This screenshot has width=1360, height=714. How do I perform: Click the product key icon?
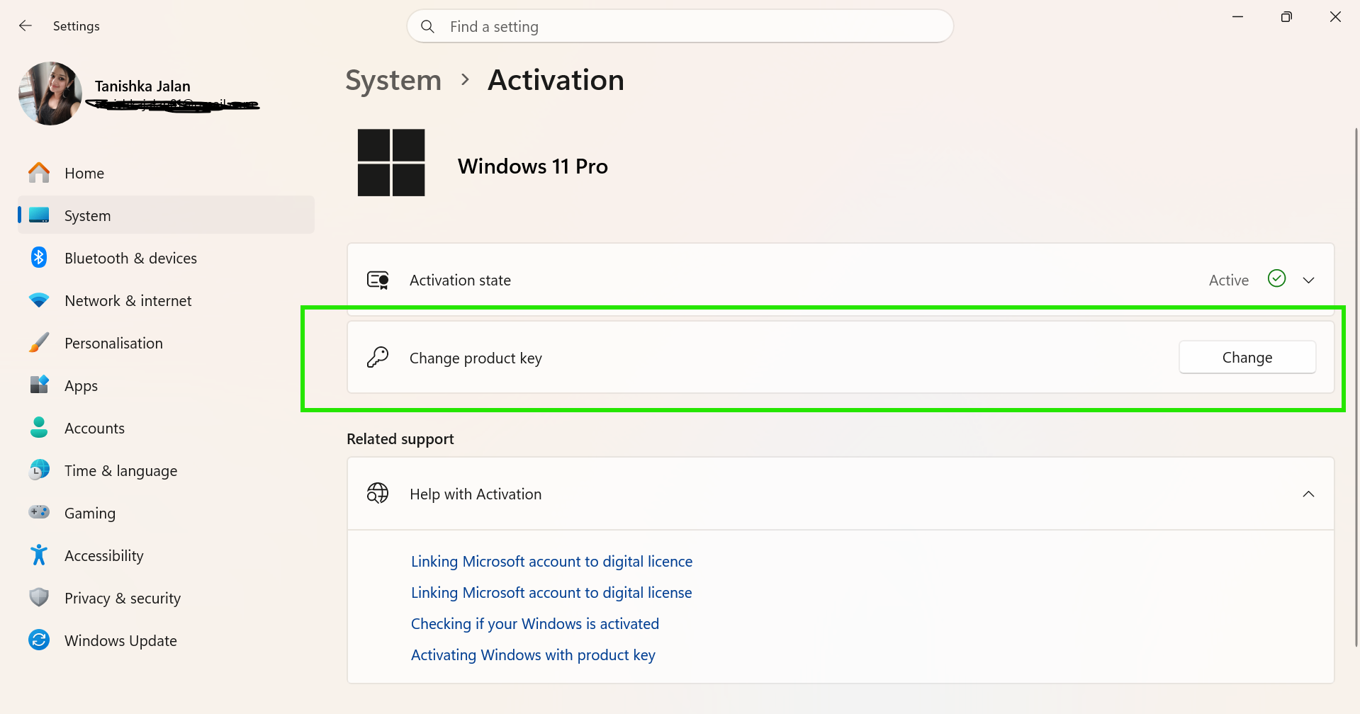pos(378,357)
